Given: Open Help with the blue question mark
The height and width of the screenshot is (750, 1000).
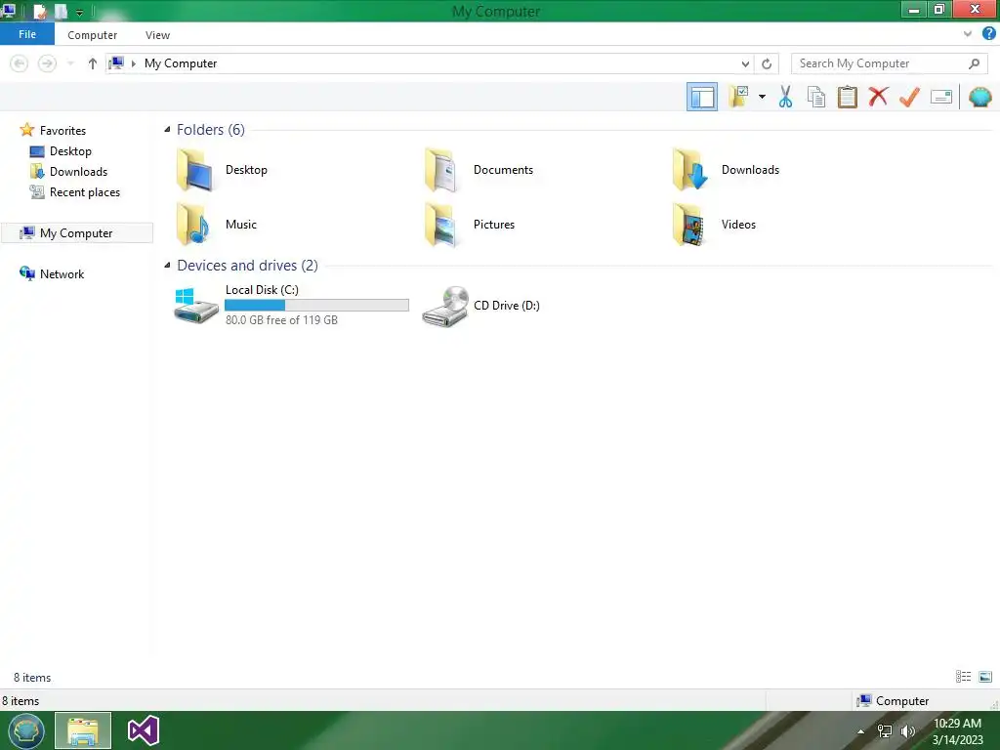Looking at the screenshot, I should point(988,34).
